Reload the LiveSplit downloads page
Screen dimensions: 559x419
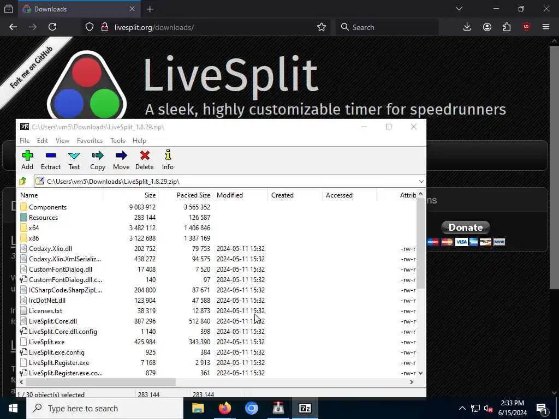(52, 27)
